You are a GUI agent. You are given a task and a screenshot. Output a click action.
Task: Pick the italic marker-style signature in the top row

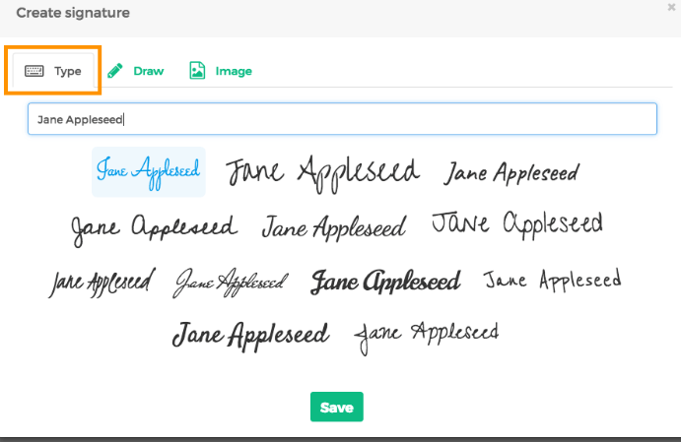tap(511, 173)
